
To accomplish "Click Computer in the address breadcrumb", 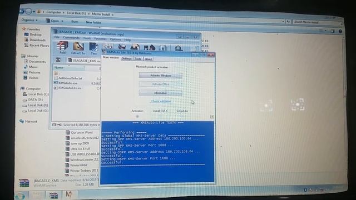I will click(53, 12).
